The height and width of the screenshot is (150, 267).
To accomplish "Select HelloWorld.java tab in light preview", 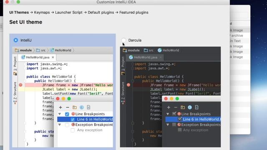I will (38, 57).
